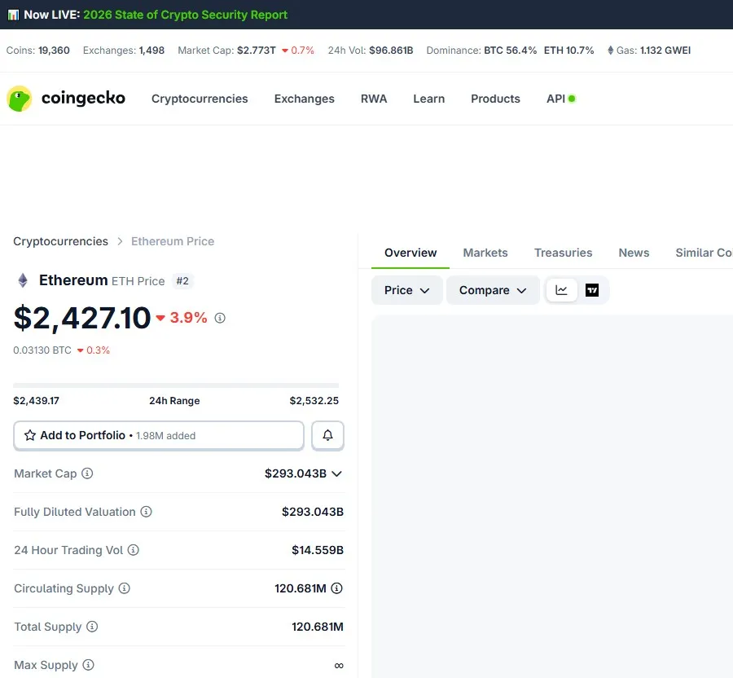Click the coingecko wordmark
The width and height of the screenshot is (733, 678).
pos(83,98)
